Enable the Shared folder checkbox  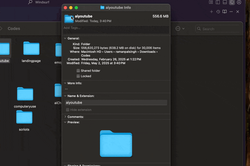pos(78,71)
